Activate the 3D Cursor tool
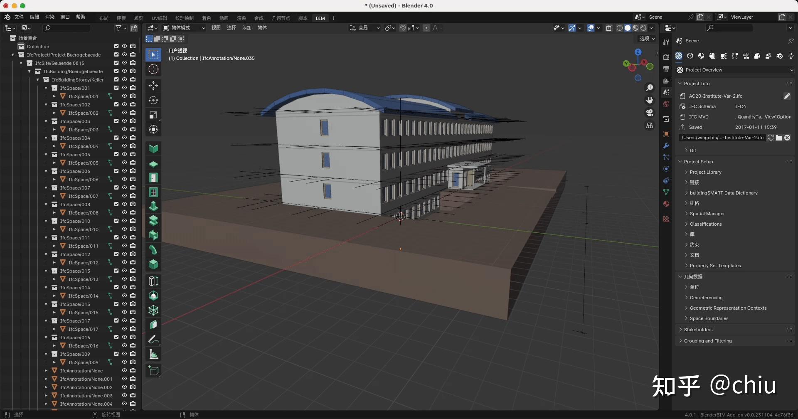Viewport: 798px width, 419px height. [153, 69]
